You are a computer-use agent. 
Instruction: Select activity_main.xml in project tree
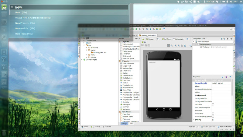coord(98,52)
